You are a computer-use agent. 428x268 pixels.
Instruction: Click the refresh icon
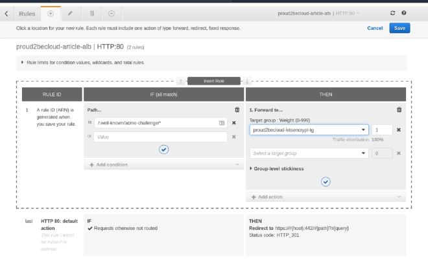click(x=392, y=13)
